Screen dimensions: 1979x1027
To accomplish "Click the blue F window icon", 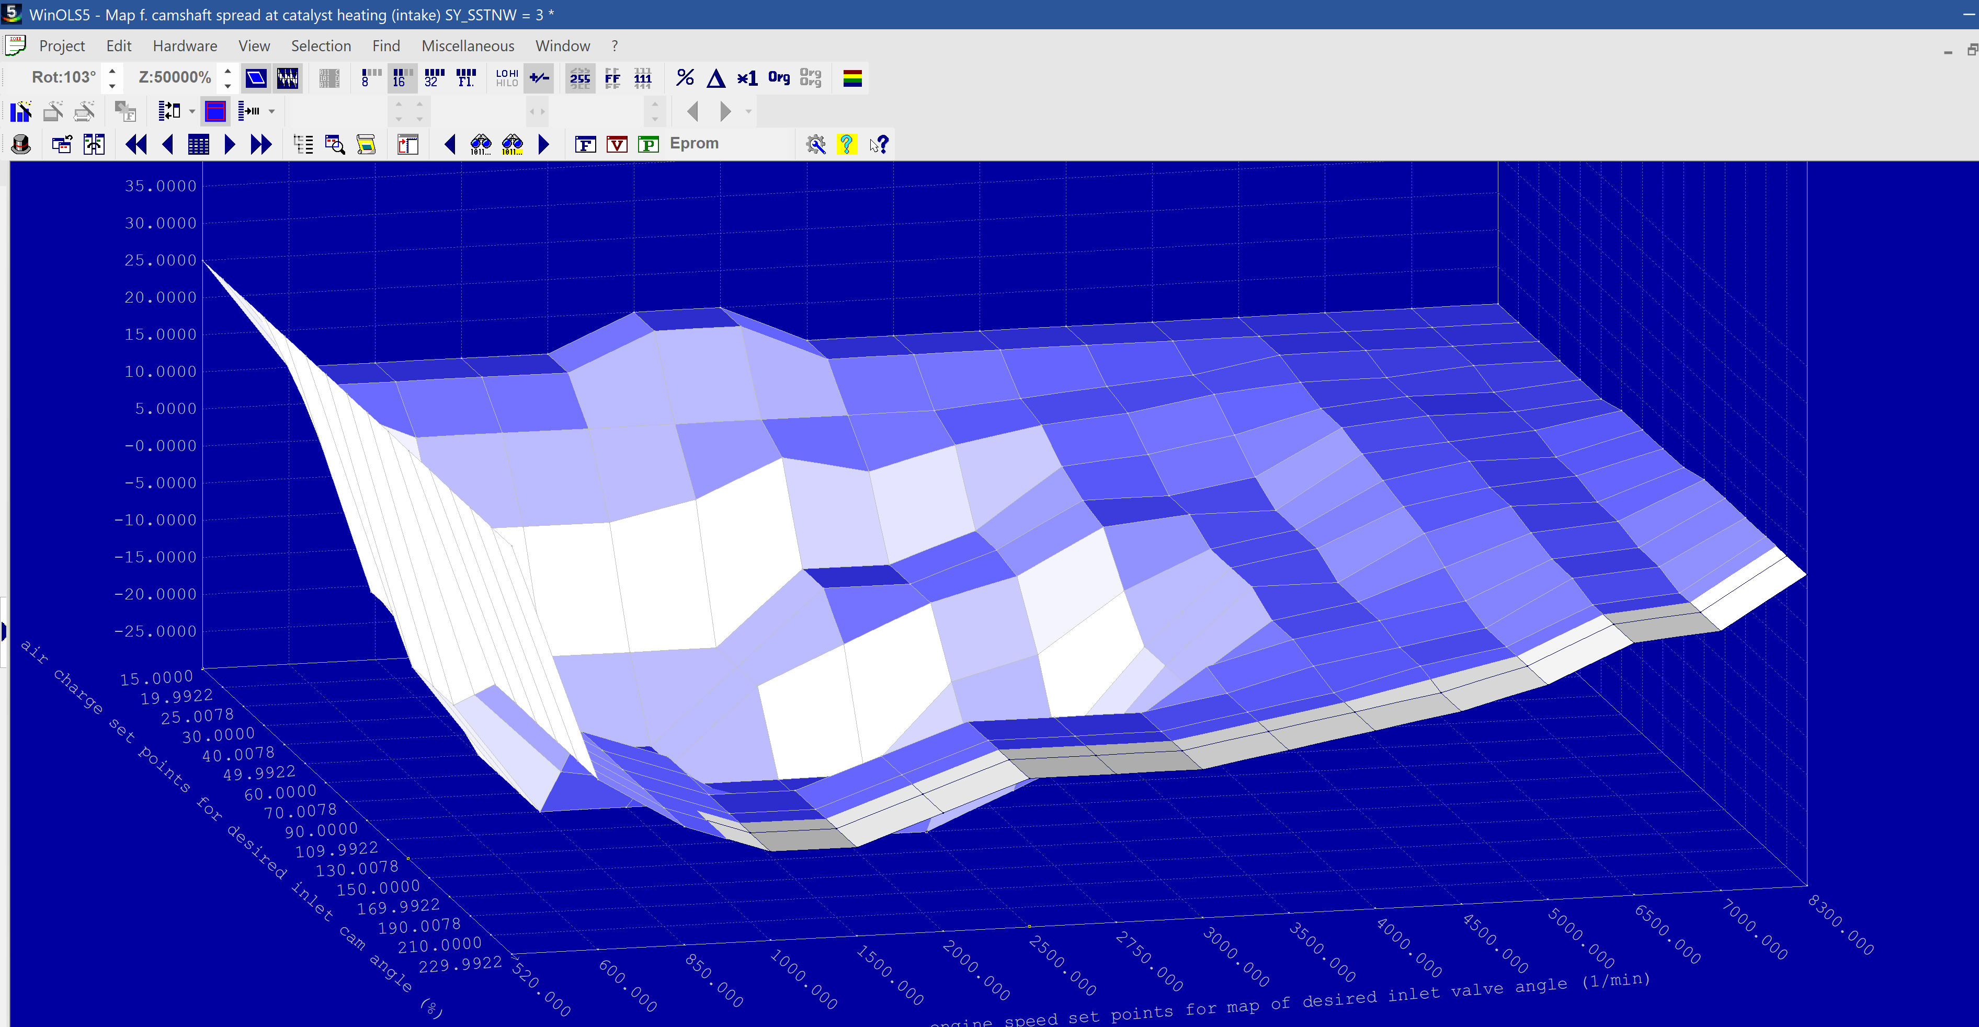I will (x=585, y=144).
